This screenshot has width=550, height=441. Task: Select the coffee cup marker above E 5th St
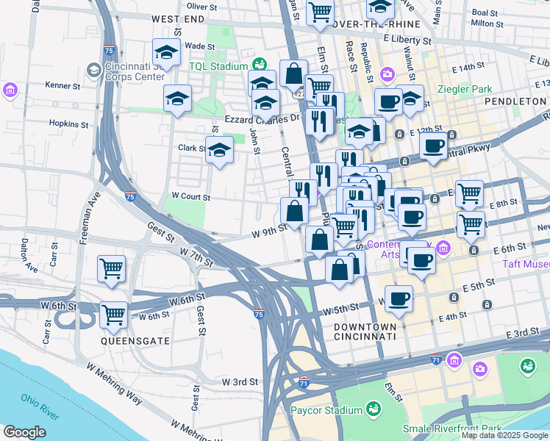[421, 262]
